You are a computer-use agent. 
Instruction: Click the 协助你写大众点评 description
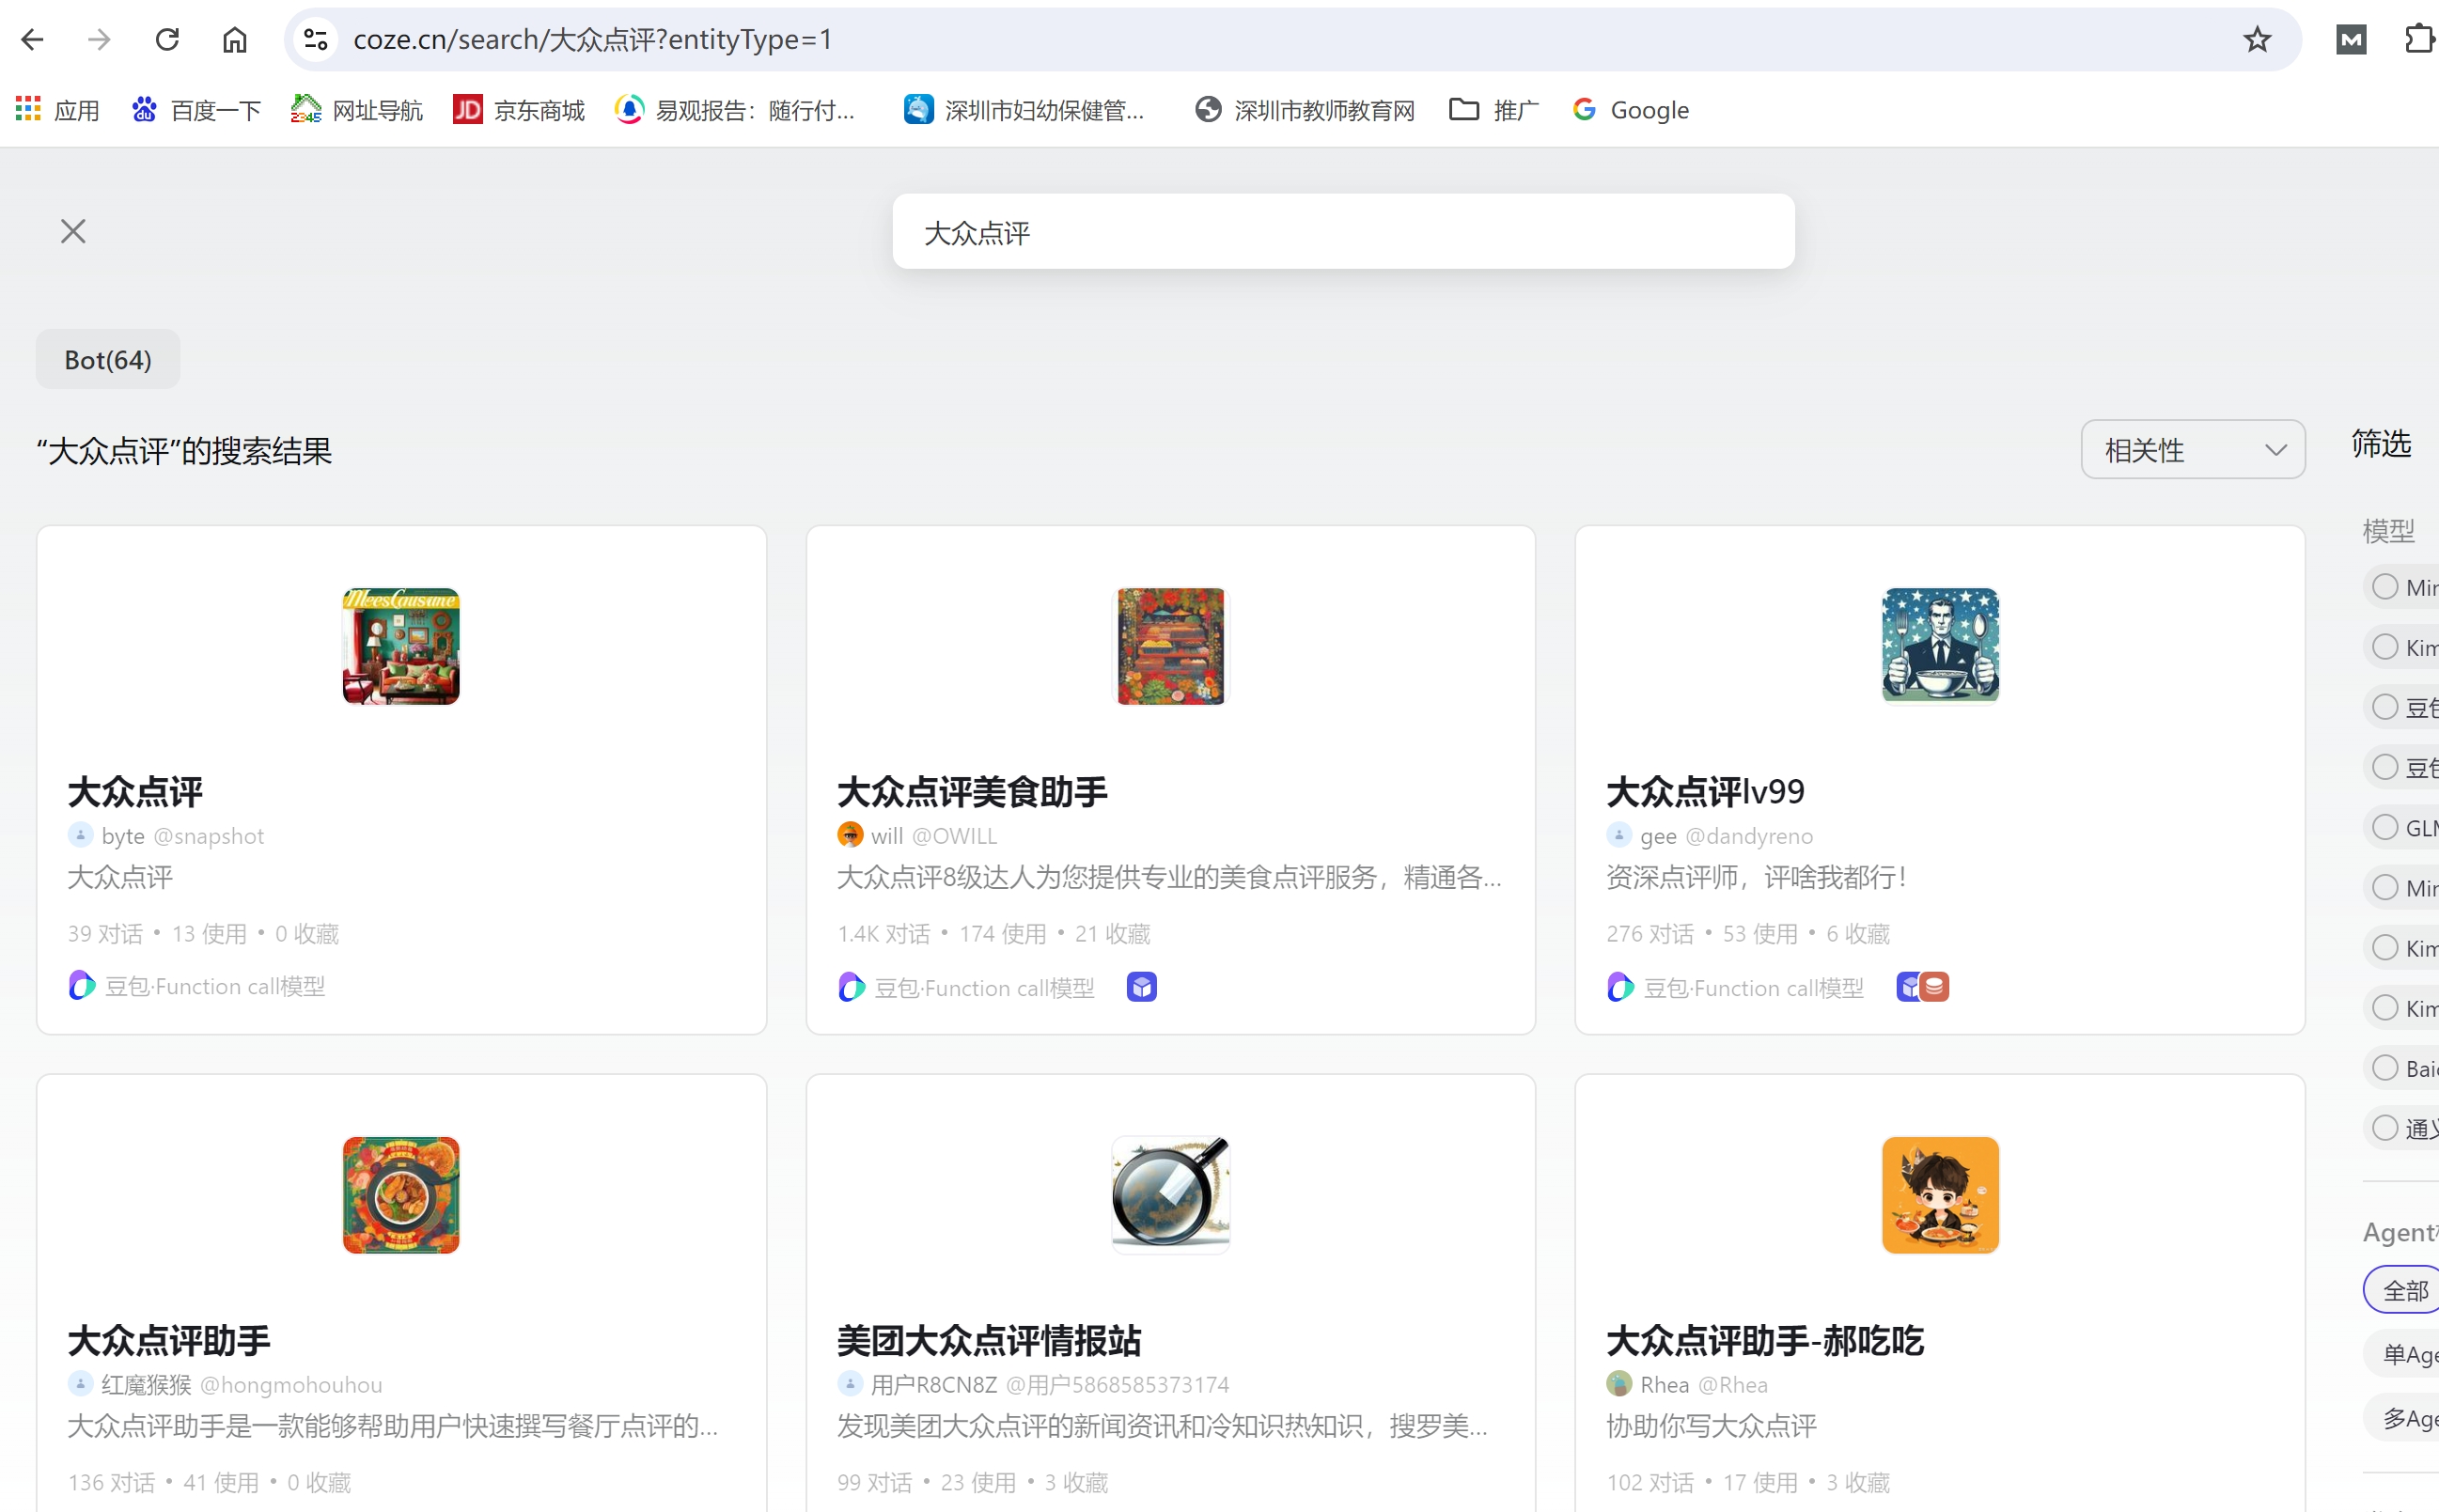point(1711,1426)
